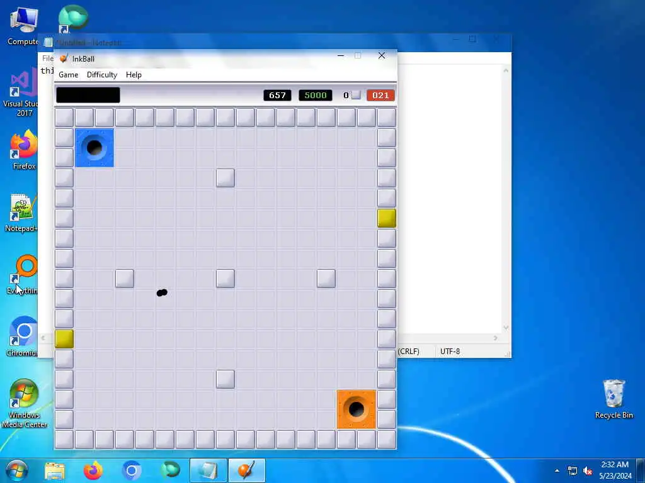Select the Windows Media Center desktop icon
The image size is (645, 483).
(x=24, y=404)
